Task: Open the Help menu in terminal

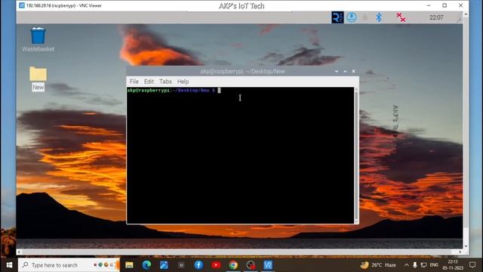Action: (x=183, y=82)
